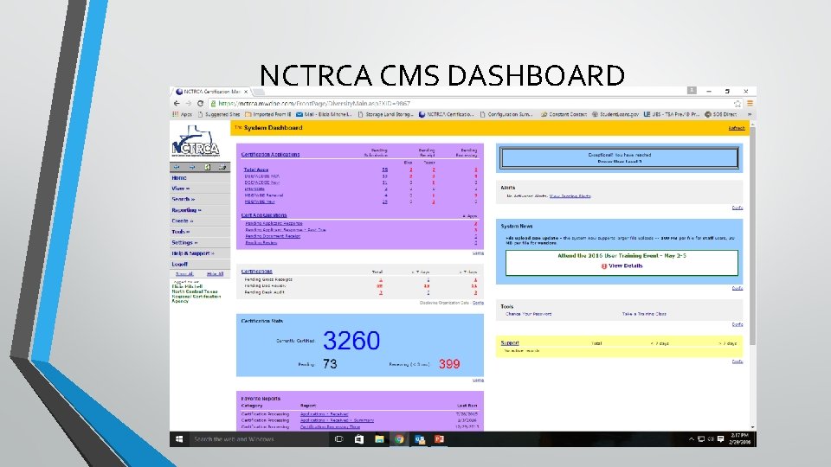Expand the Search menu
This screenshot has width=831, height=467.
184,199
